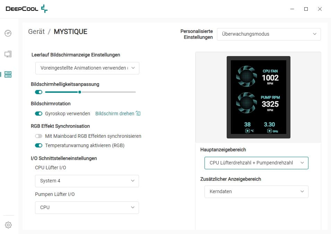Click the monitor display icon in sidebar
Viewport: 331px width, 234px height.
(x=8, y=54)
